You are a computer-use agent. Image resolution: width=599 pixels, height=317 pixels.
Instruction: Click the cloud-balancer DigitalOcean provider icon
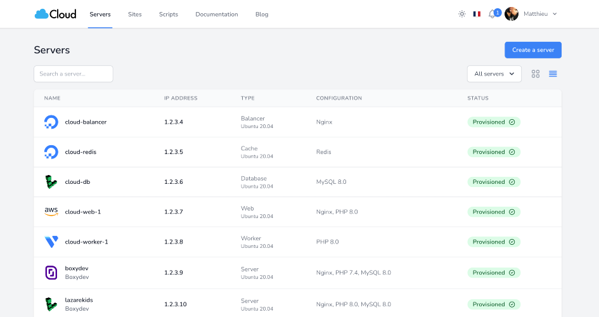pyautogui.click(x=51, y=122)
